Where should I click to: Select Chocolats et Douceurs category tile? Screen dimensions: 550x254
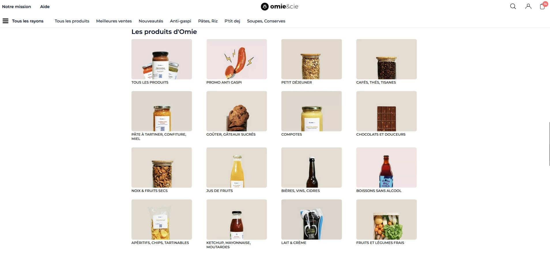387,111
